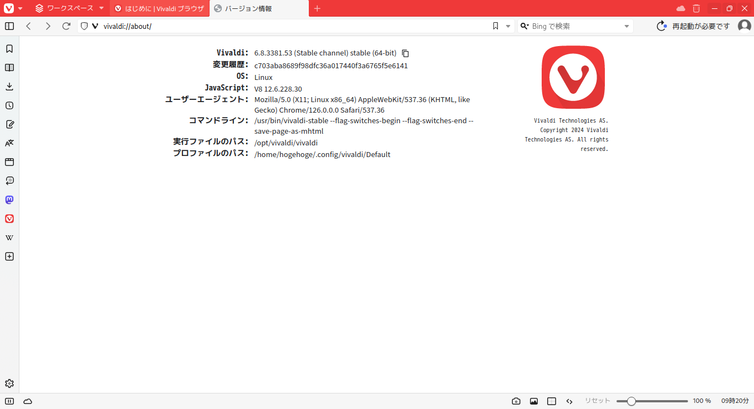Copy the Vivaldi version number

(405, 53)
